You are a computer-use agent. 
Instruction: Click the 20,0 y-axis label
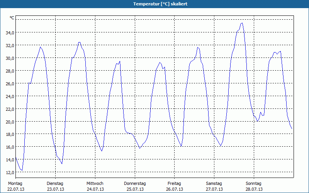point(10,122)
